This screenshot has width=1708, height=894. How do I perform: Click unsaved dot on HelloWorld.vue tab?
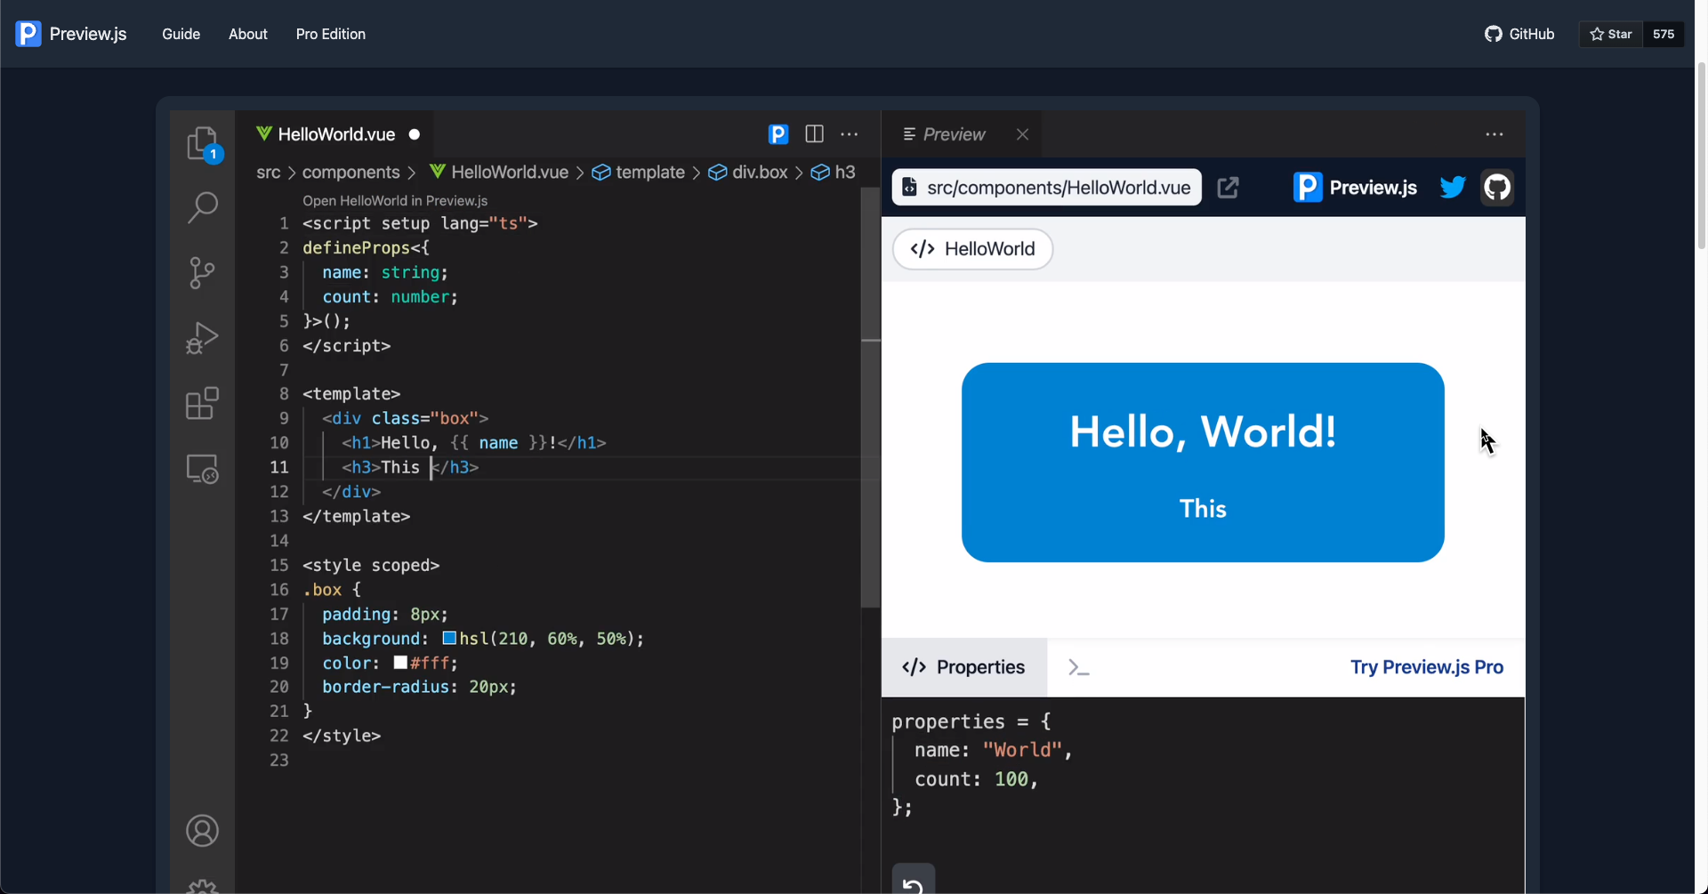point(415,134)
